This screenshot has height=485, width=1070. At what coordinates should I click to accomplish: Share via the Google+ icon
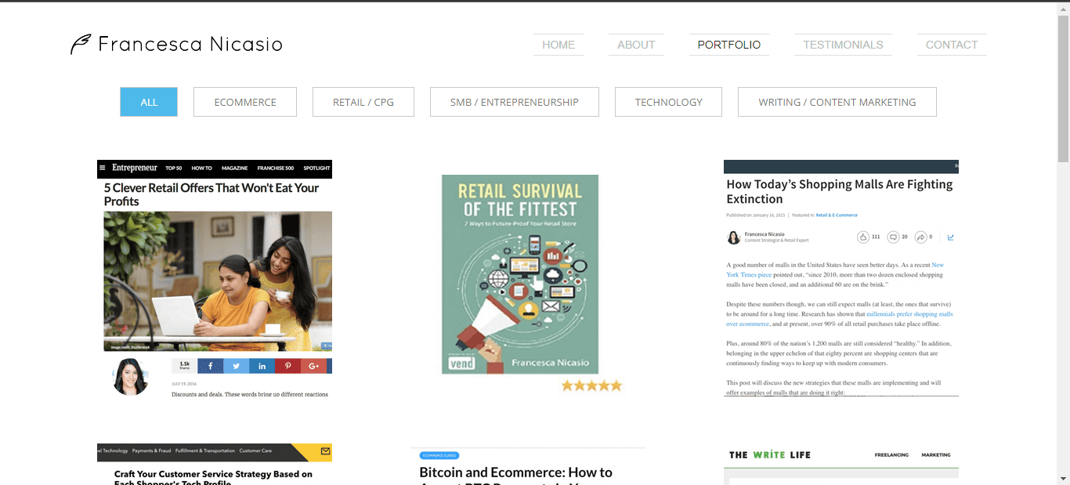(x=314, y=365)
